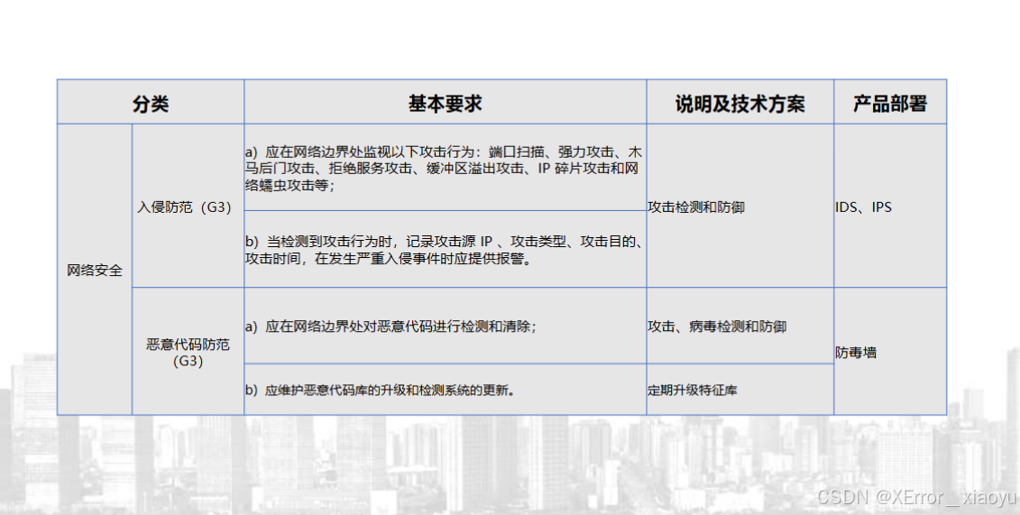Screen dimensions: 1020x515
Task: Select the 恶意代码进行检测和清除 requirement
Action: pyautogui.click(x=445, y=326)
